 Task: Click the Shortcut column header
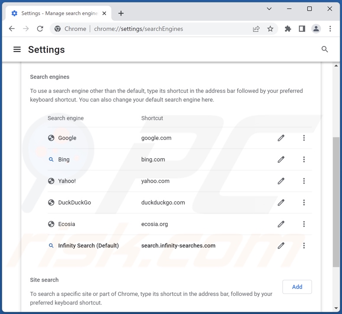click(152, 118)
